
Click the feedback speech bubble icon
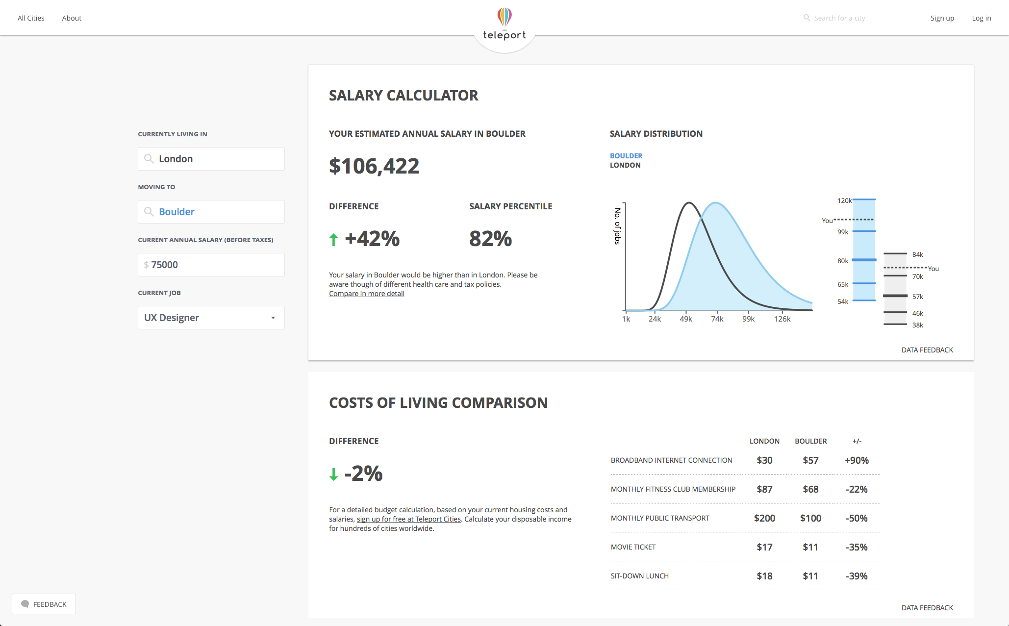[25, 604]
